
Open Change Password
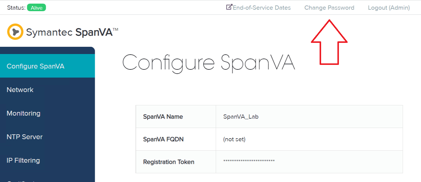[329, 8]
